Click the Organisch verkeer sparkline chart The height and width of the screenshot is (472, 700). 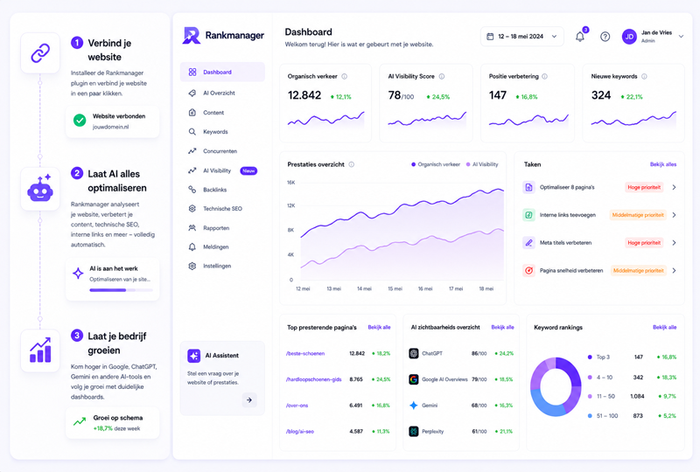tap(325, 119)
